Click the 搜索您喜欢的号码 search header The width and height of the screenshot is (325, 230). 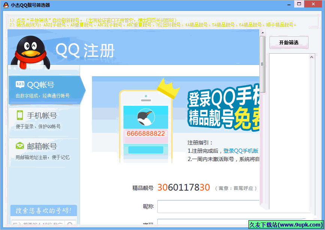[44, 210]
